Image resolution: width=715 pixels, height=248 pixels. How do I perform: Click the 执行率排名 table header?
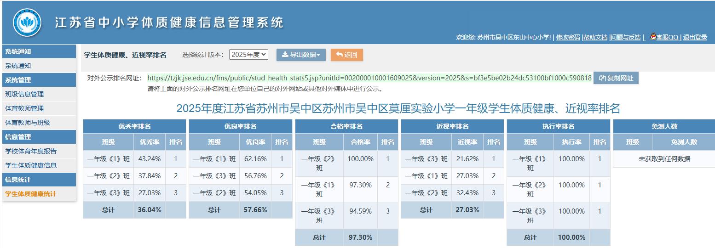[x=558, y=126]
